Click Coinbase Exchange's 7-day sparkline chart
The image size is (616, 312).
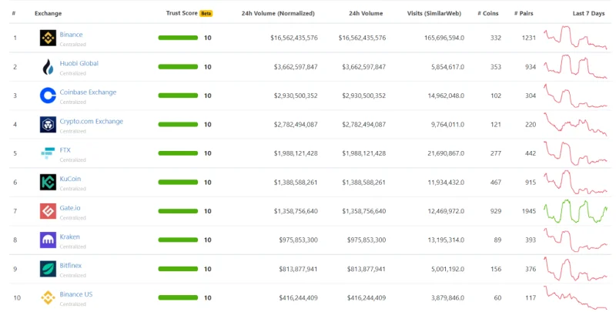click(575, 96)
